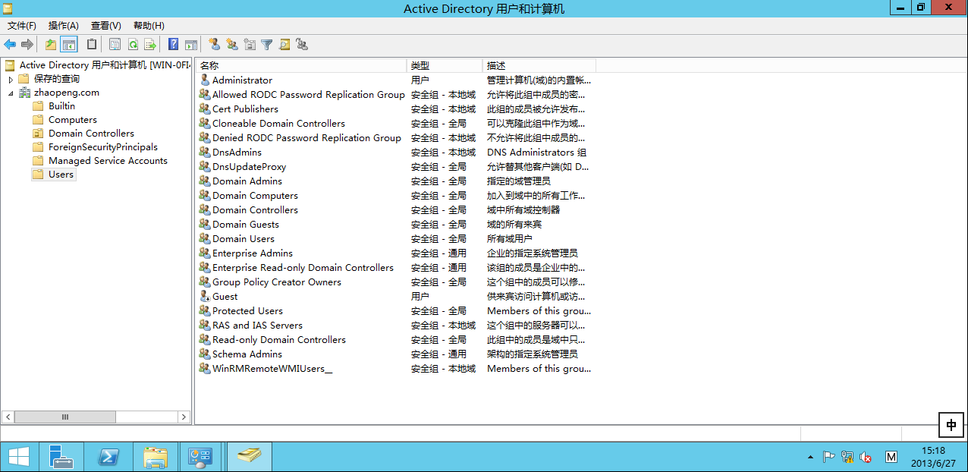Viewport: 968px width, 472px height.
Task: Open the 帮助(H) menu
Action: pyautogui.click(x=149, y=25)
